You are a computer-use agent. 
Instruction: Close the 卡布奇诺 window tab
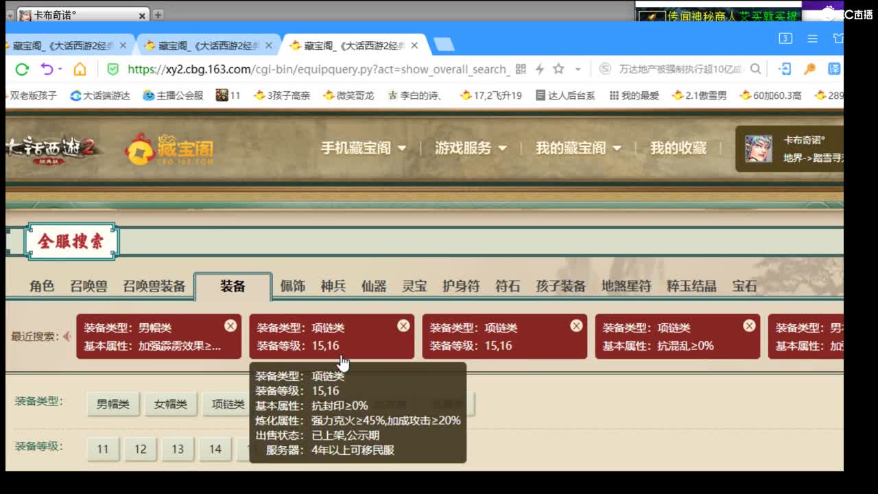[142, 15]
